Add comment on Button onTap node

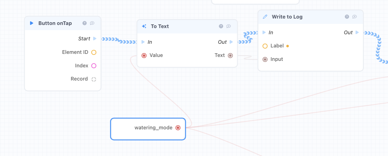92,23
